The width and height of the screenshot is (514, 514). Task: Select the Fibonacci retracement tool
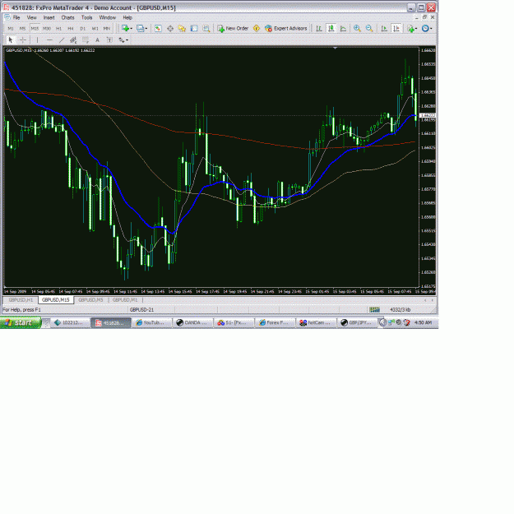pos(86,40)
